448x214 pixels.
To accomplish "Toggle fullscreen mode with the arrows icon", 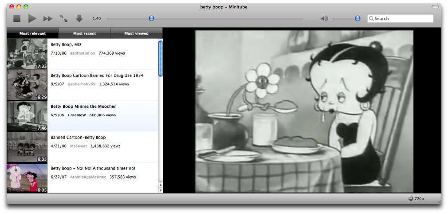I will point(64,19).
